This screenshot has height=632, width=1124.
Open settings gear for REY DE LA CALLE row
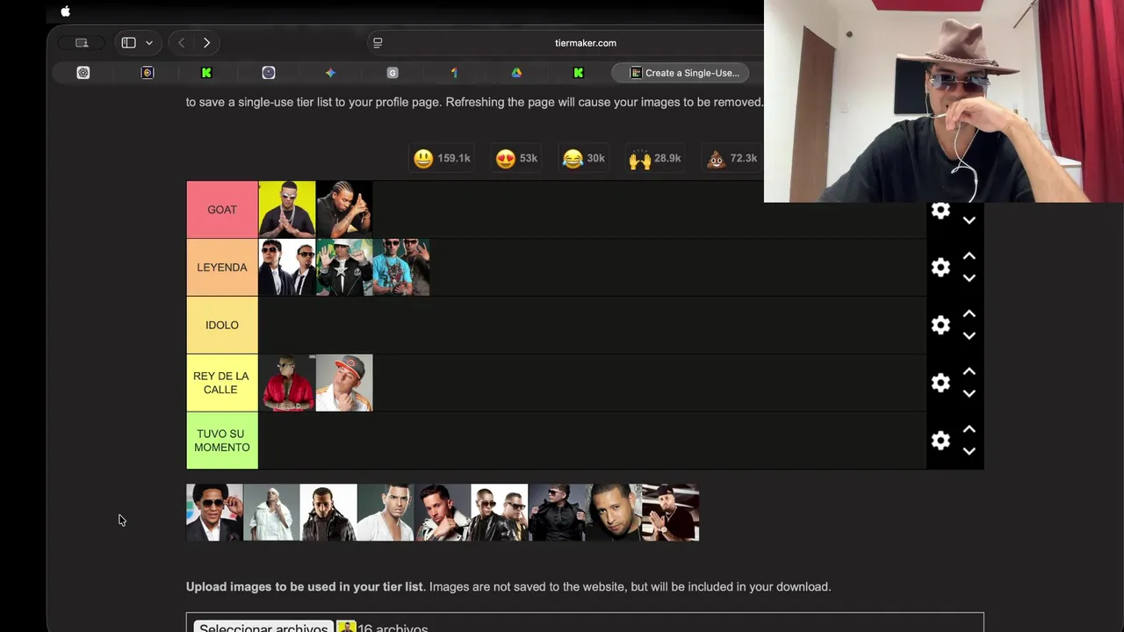tap(940, 383)
